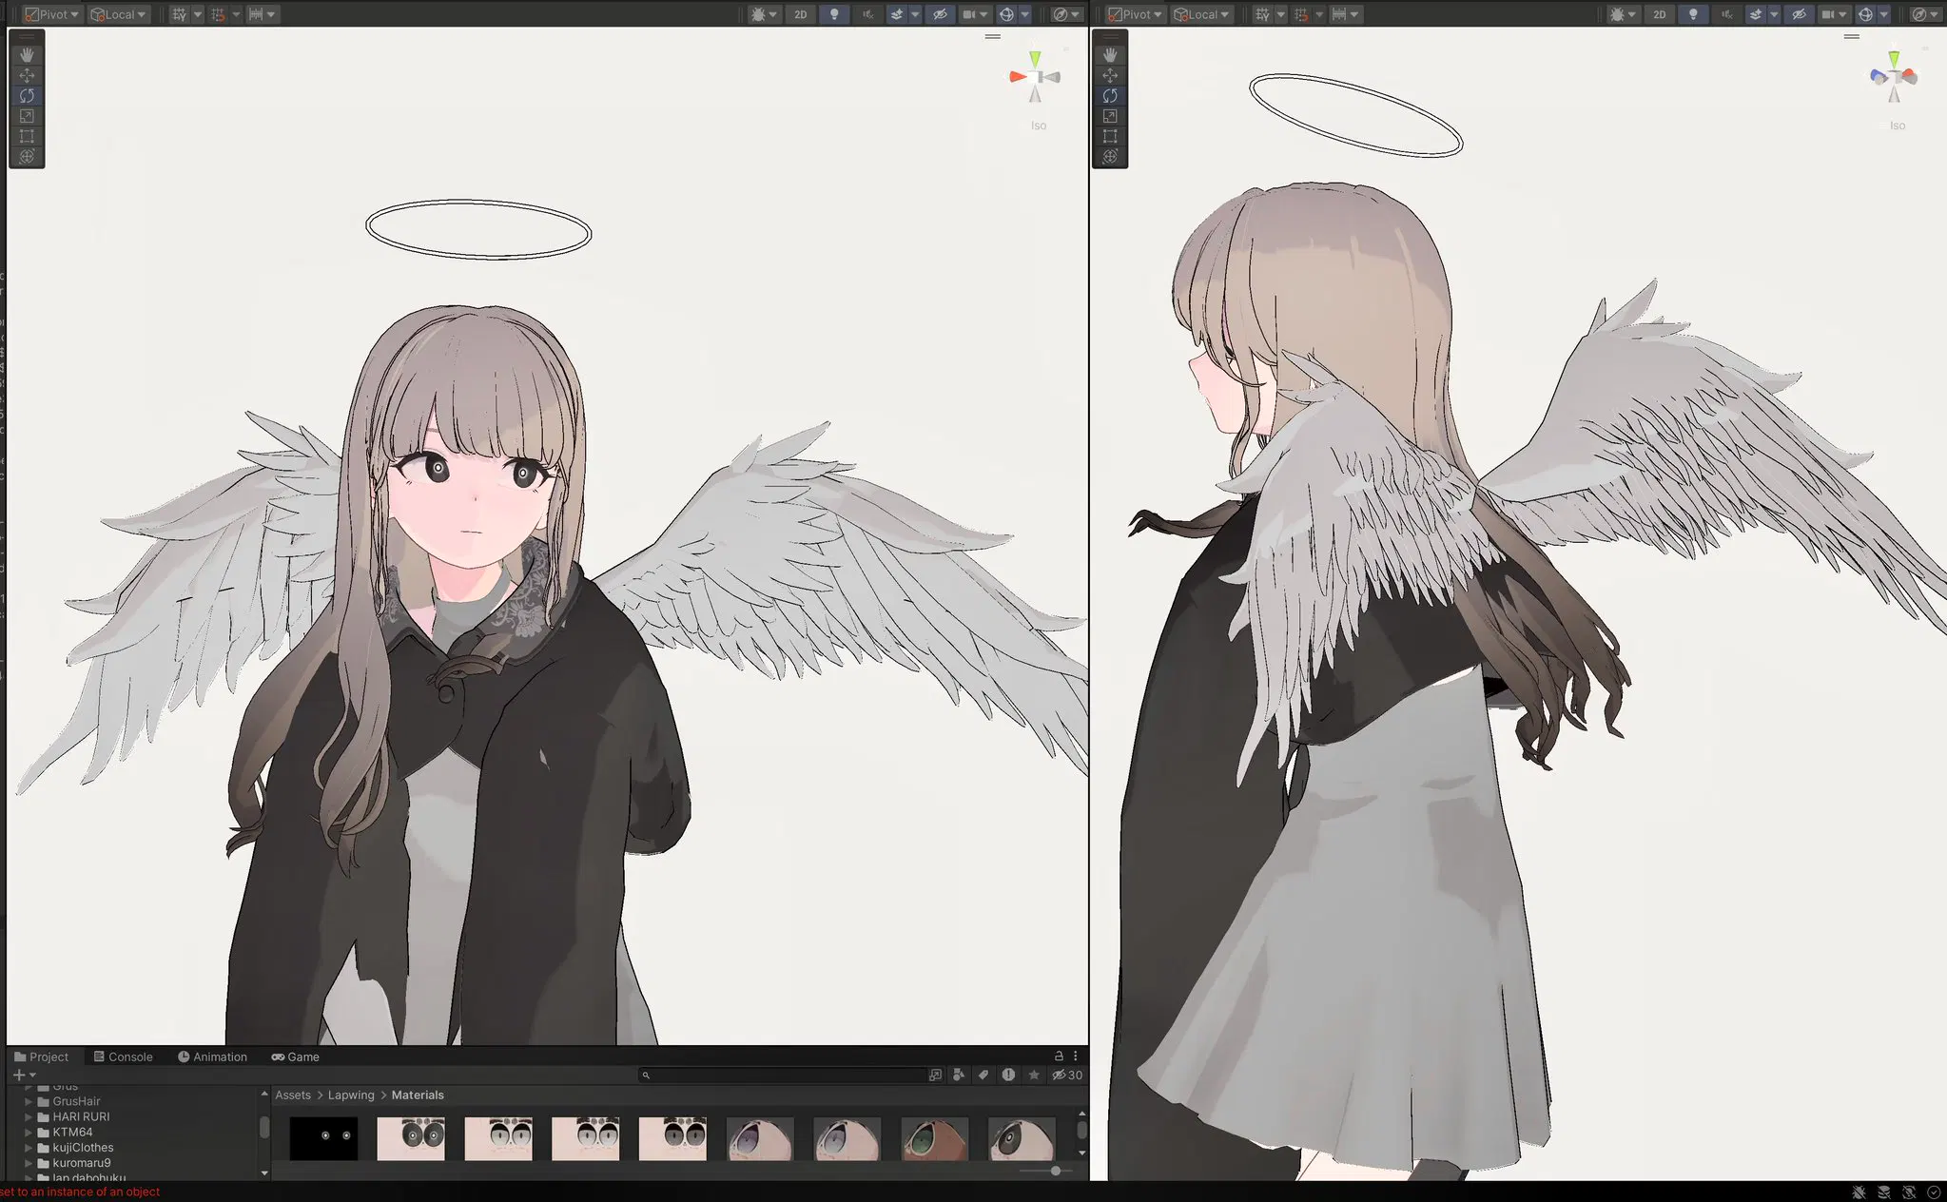Select the Rect tool in left scene
The width and height of the screenshot is (1947, 1202).
tap(27, 136)
